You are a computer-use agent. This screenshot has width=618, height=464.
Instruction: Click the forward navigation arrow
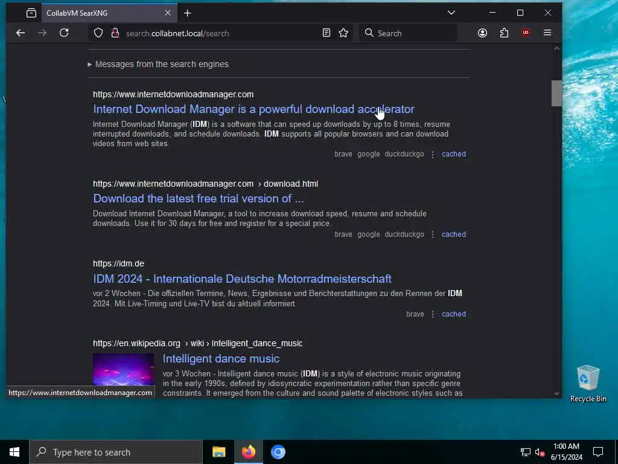[42, 33]
